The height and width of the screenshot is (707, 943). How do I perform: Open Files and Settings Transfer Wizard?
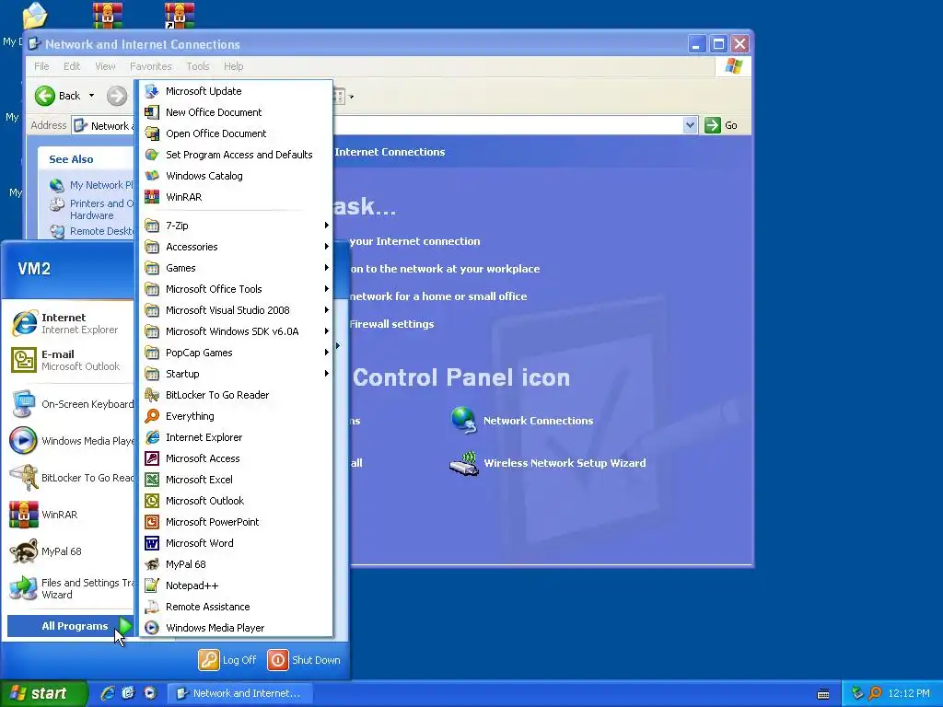71,588
